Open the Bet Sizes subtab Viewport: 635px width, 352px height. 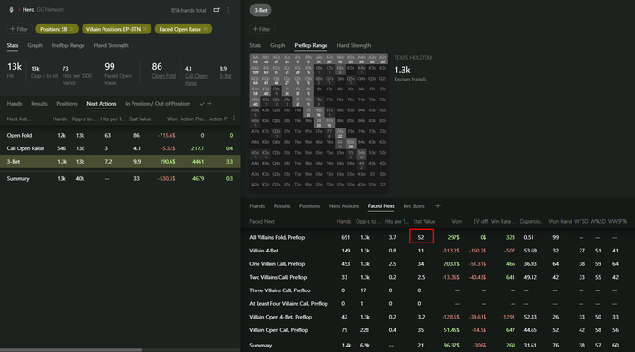(414, 206)
